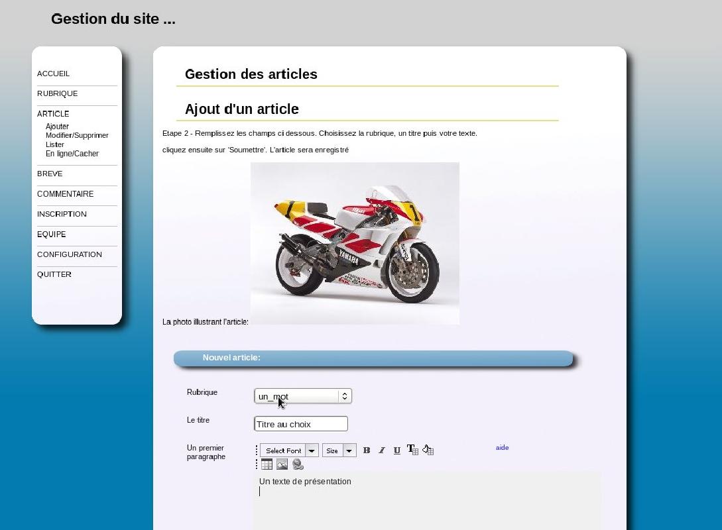Open the INSCRIPTION menu item
Image resolution: width=722 pixels, height=530 pixels.
click(x=62, y=214)
